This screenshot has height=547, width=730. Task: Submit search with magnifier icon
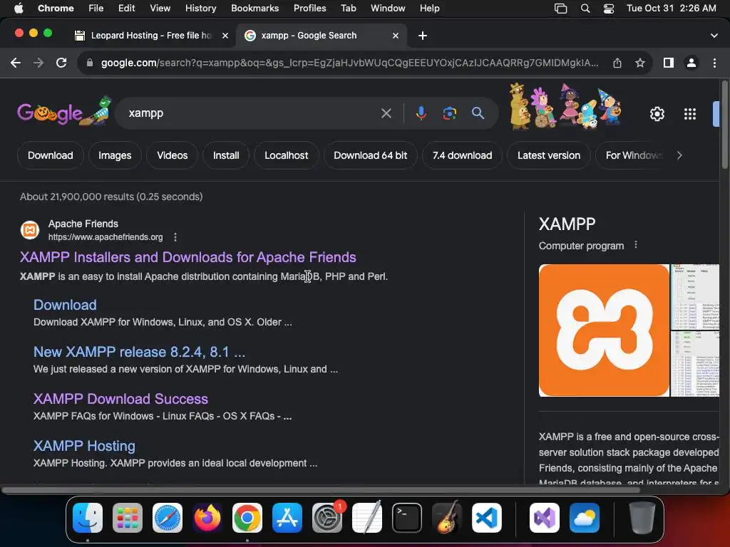(478, 113)
